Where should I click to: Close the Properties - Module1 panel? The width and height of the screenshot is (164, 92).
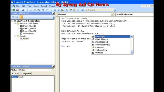(53, 66)
